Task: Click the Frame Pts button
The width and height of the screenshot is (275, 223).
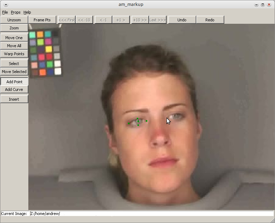Action: [x=42, y=20]
